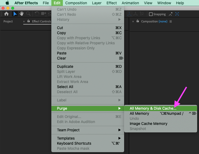Toggle the Composition panel lock
This screenshot has width=199, height=154.
[138, 21]
